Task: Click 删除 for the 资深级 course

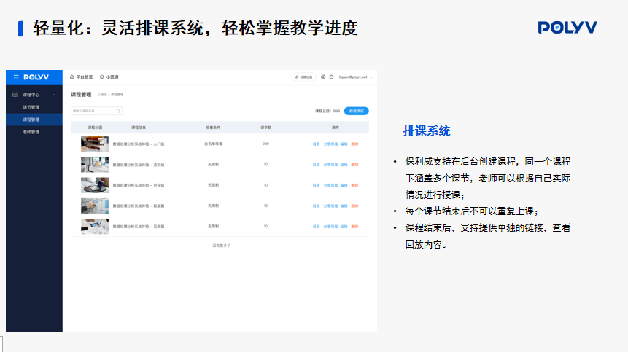Action: 355,185
